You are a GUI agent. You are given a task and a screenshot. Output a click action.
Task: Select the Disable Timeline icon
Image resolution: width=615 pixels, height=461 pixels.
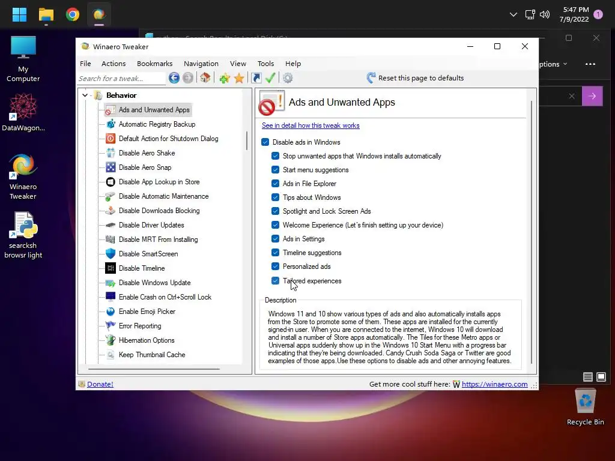(111, 268)
